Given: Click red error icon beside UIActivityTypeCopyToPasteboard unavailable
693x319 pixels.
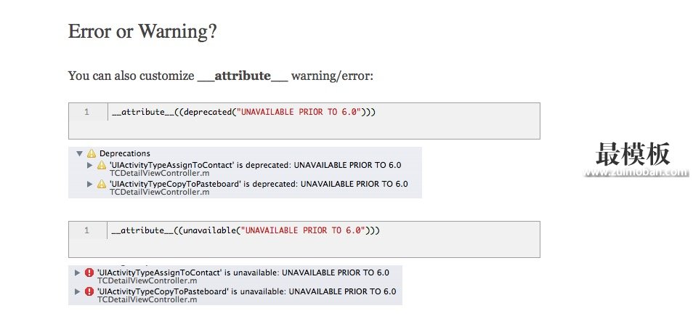Looking at the screenshot, I should (x=89, y=291).
